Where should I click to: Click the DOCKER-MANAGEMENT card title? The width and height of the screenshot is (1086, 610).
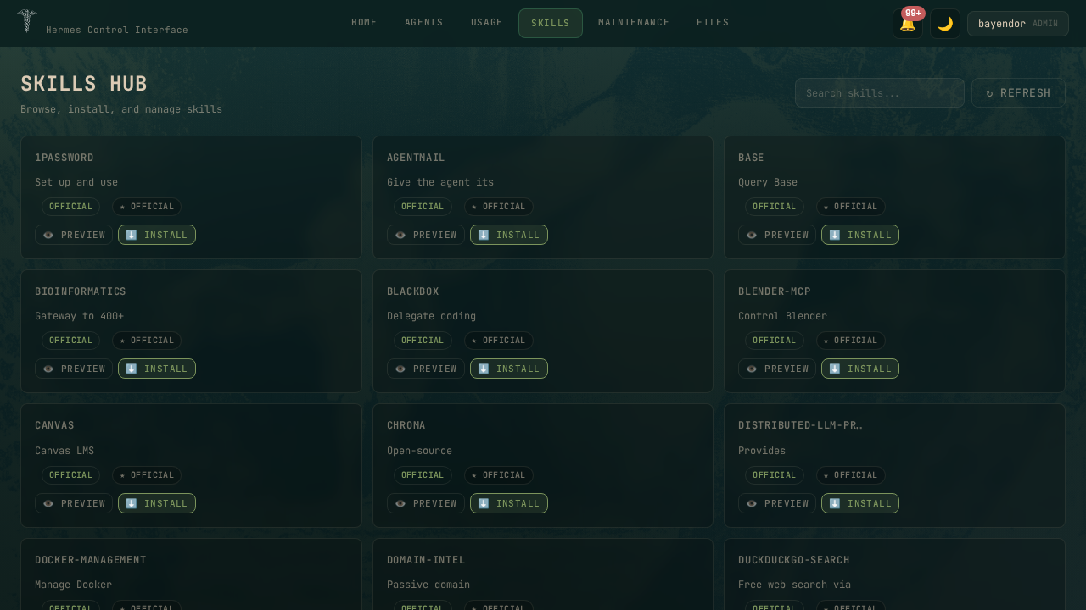(x=91, y=560)
